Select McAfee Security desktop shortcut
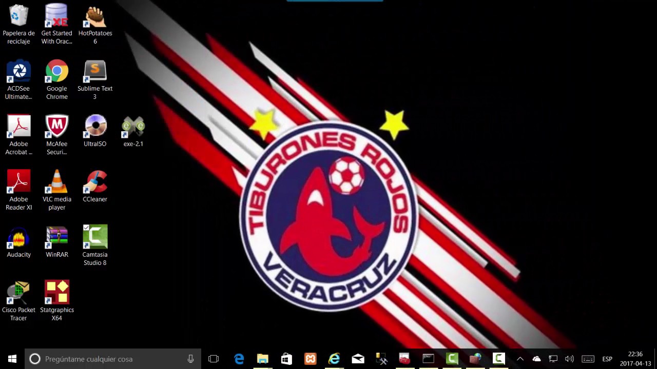This screenshot has height=369, width=657. tap(56, 135)
